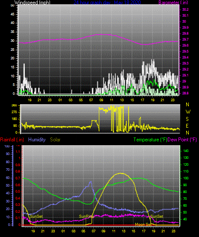Click the "130" temperature axis value

click(x=186, y=158)
